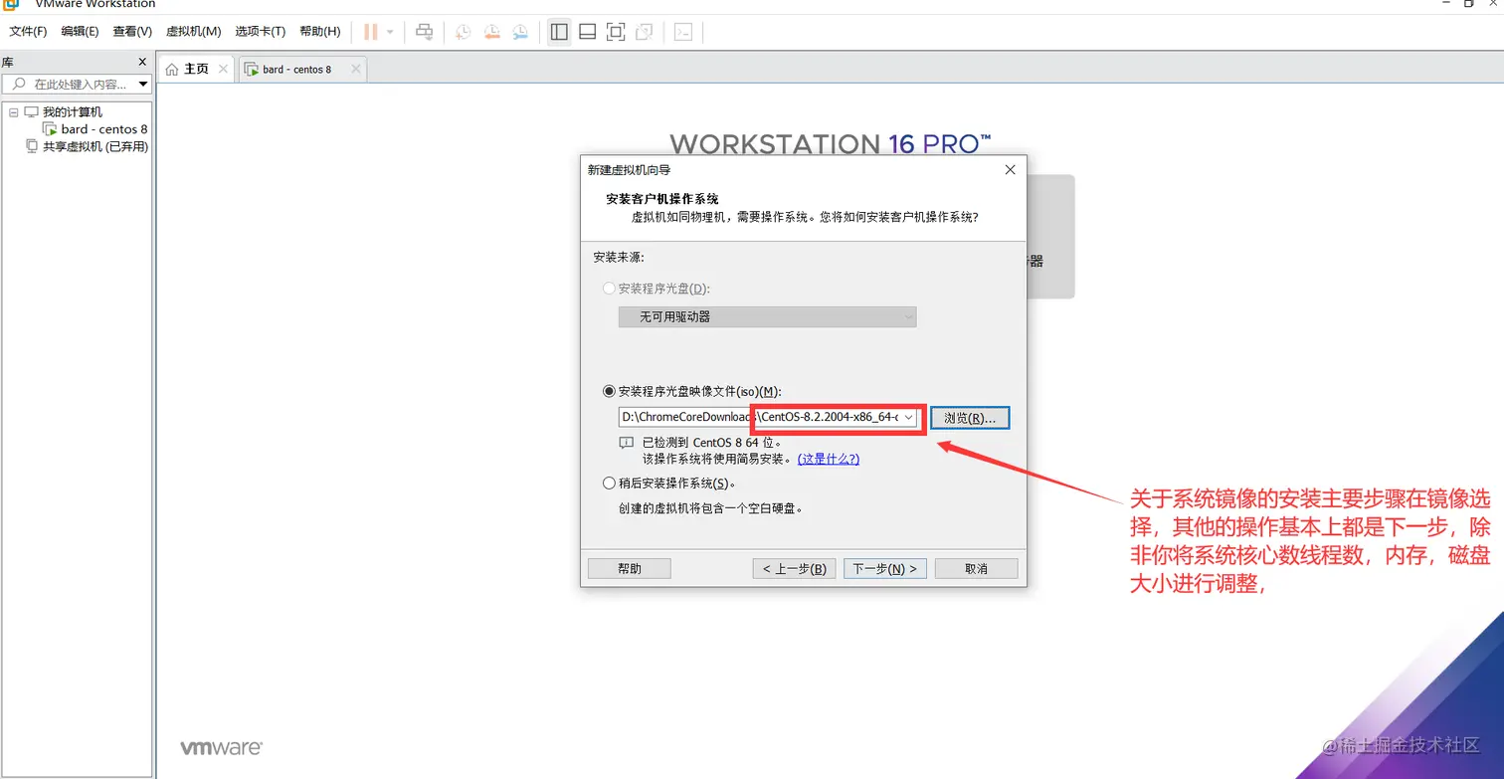Open the 选项卡(T) menu
Screen dimensions: 1504x779
260,32
